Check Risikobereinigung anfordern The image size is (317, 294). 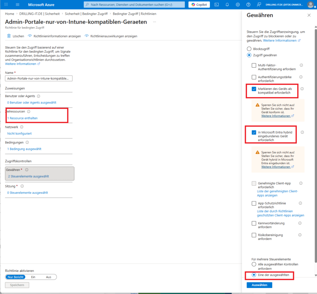[254, 235]
